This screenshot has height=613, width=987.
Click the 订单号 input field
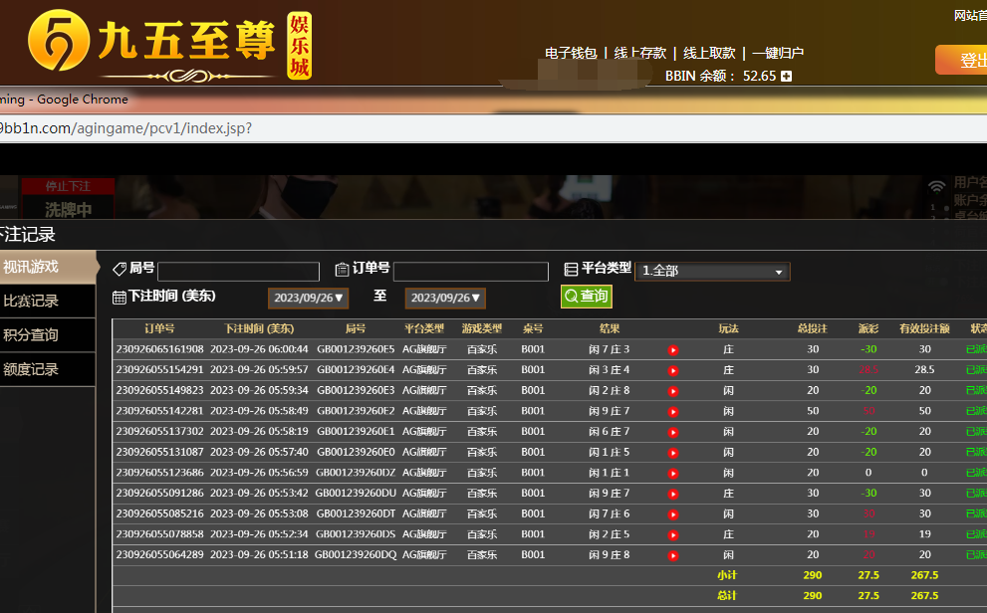(471, 271)
